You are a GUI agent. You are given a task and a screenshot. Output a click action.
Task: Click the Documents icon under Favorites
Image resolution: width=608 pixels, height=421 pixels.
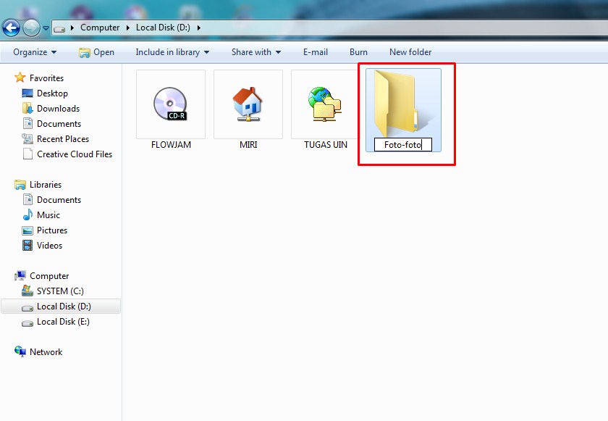pyautogui.click(x=28, y=123)
